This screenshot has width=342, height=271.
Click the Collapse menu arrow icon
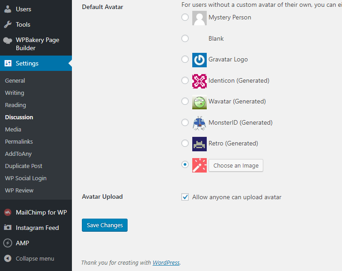(x=8, y=258)
